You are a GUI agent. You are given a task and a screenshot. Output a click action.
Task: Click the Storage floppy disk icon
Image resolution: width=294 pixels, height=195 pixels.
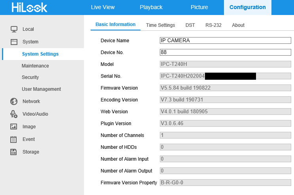point(14,152)
